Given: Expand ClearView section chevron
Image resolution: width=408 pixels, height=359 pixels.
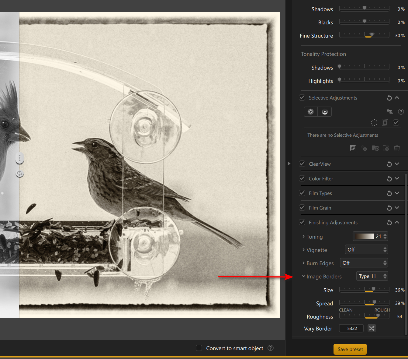Looking at the screenshot, I should (x=397, y=164).
